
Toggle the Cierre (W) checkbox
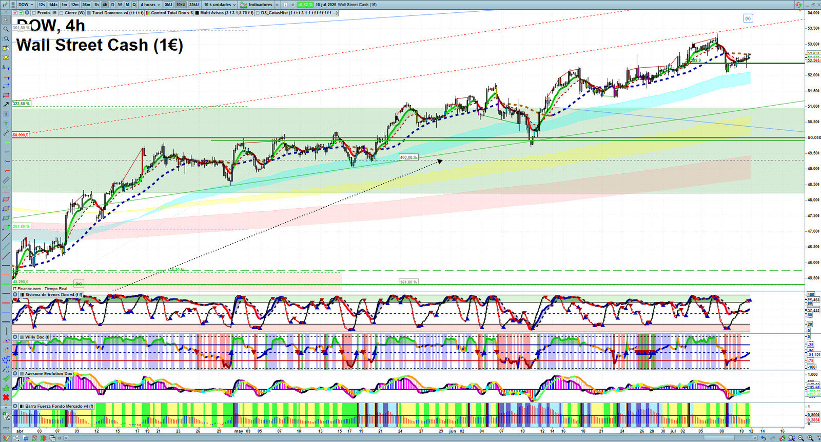point(61,13)
